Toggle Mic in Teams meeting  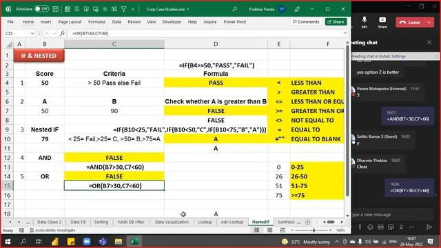coord(365,22)
